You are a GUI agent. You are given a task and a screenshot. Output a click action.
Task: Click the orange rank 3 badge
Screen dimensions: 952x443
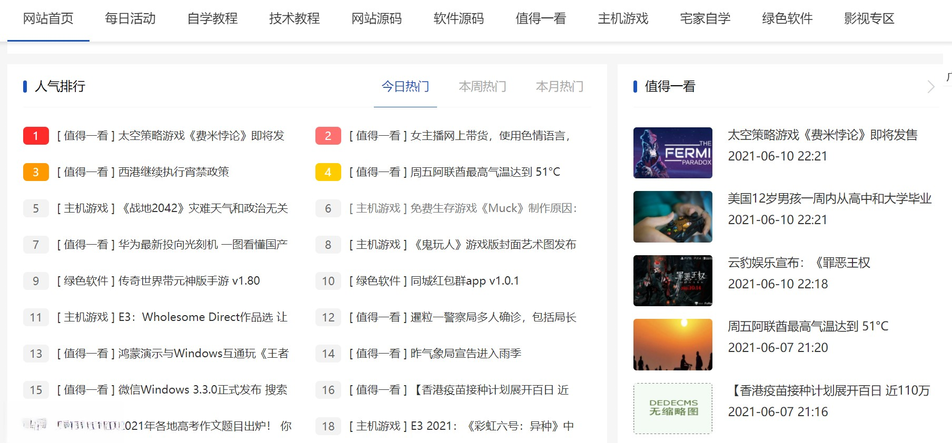(36, 172)
